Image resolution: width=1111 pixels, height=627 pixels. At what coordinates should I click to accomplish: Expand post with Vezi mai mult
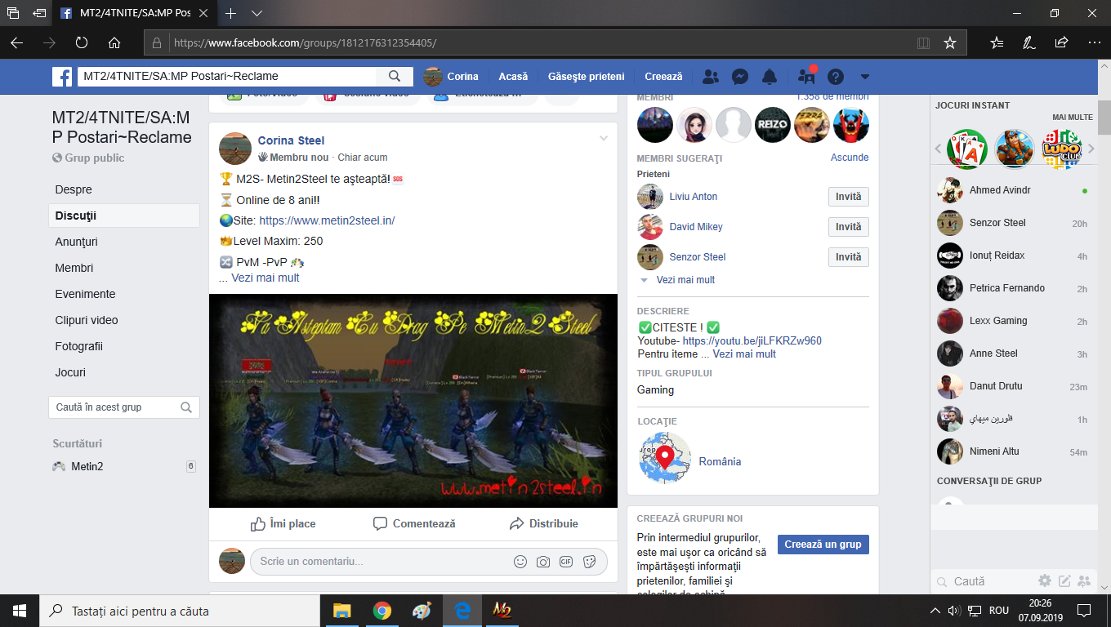(x=265, y=278)
